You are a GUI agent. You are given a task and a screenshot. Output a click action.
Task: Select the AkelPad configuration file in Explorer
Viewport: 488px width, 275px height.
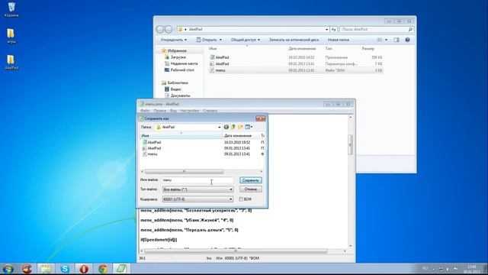click(x=296, y=64)
